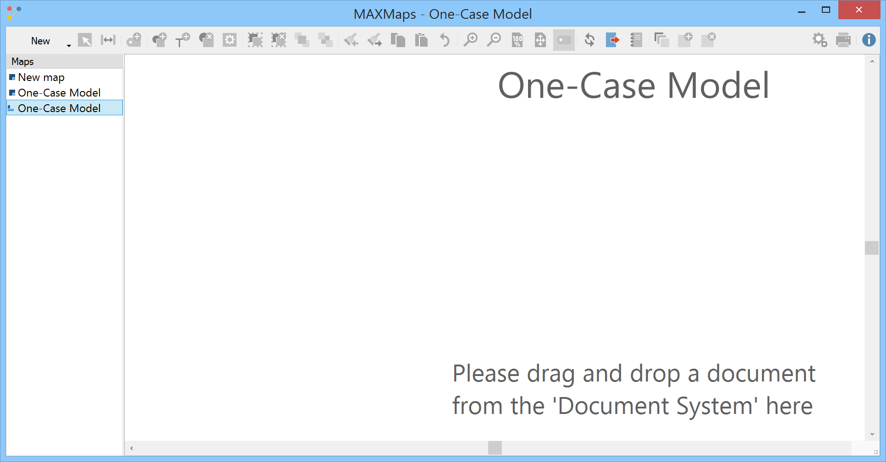The width and height of the screenshot is (886, 462).
Task: Paste from clipboard icon
Action: [421, 40]
